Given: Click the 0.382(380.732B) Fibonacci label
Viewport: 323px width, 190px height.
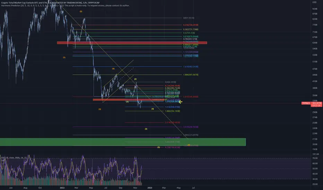Looking at the screenshot, I should click(173, 88).
